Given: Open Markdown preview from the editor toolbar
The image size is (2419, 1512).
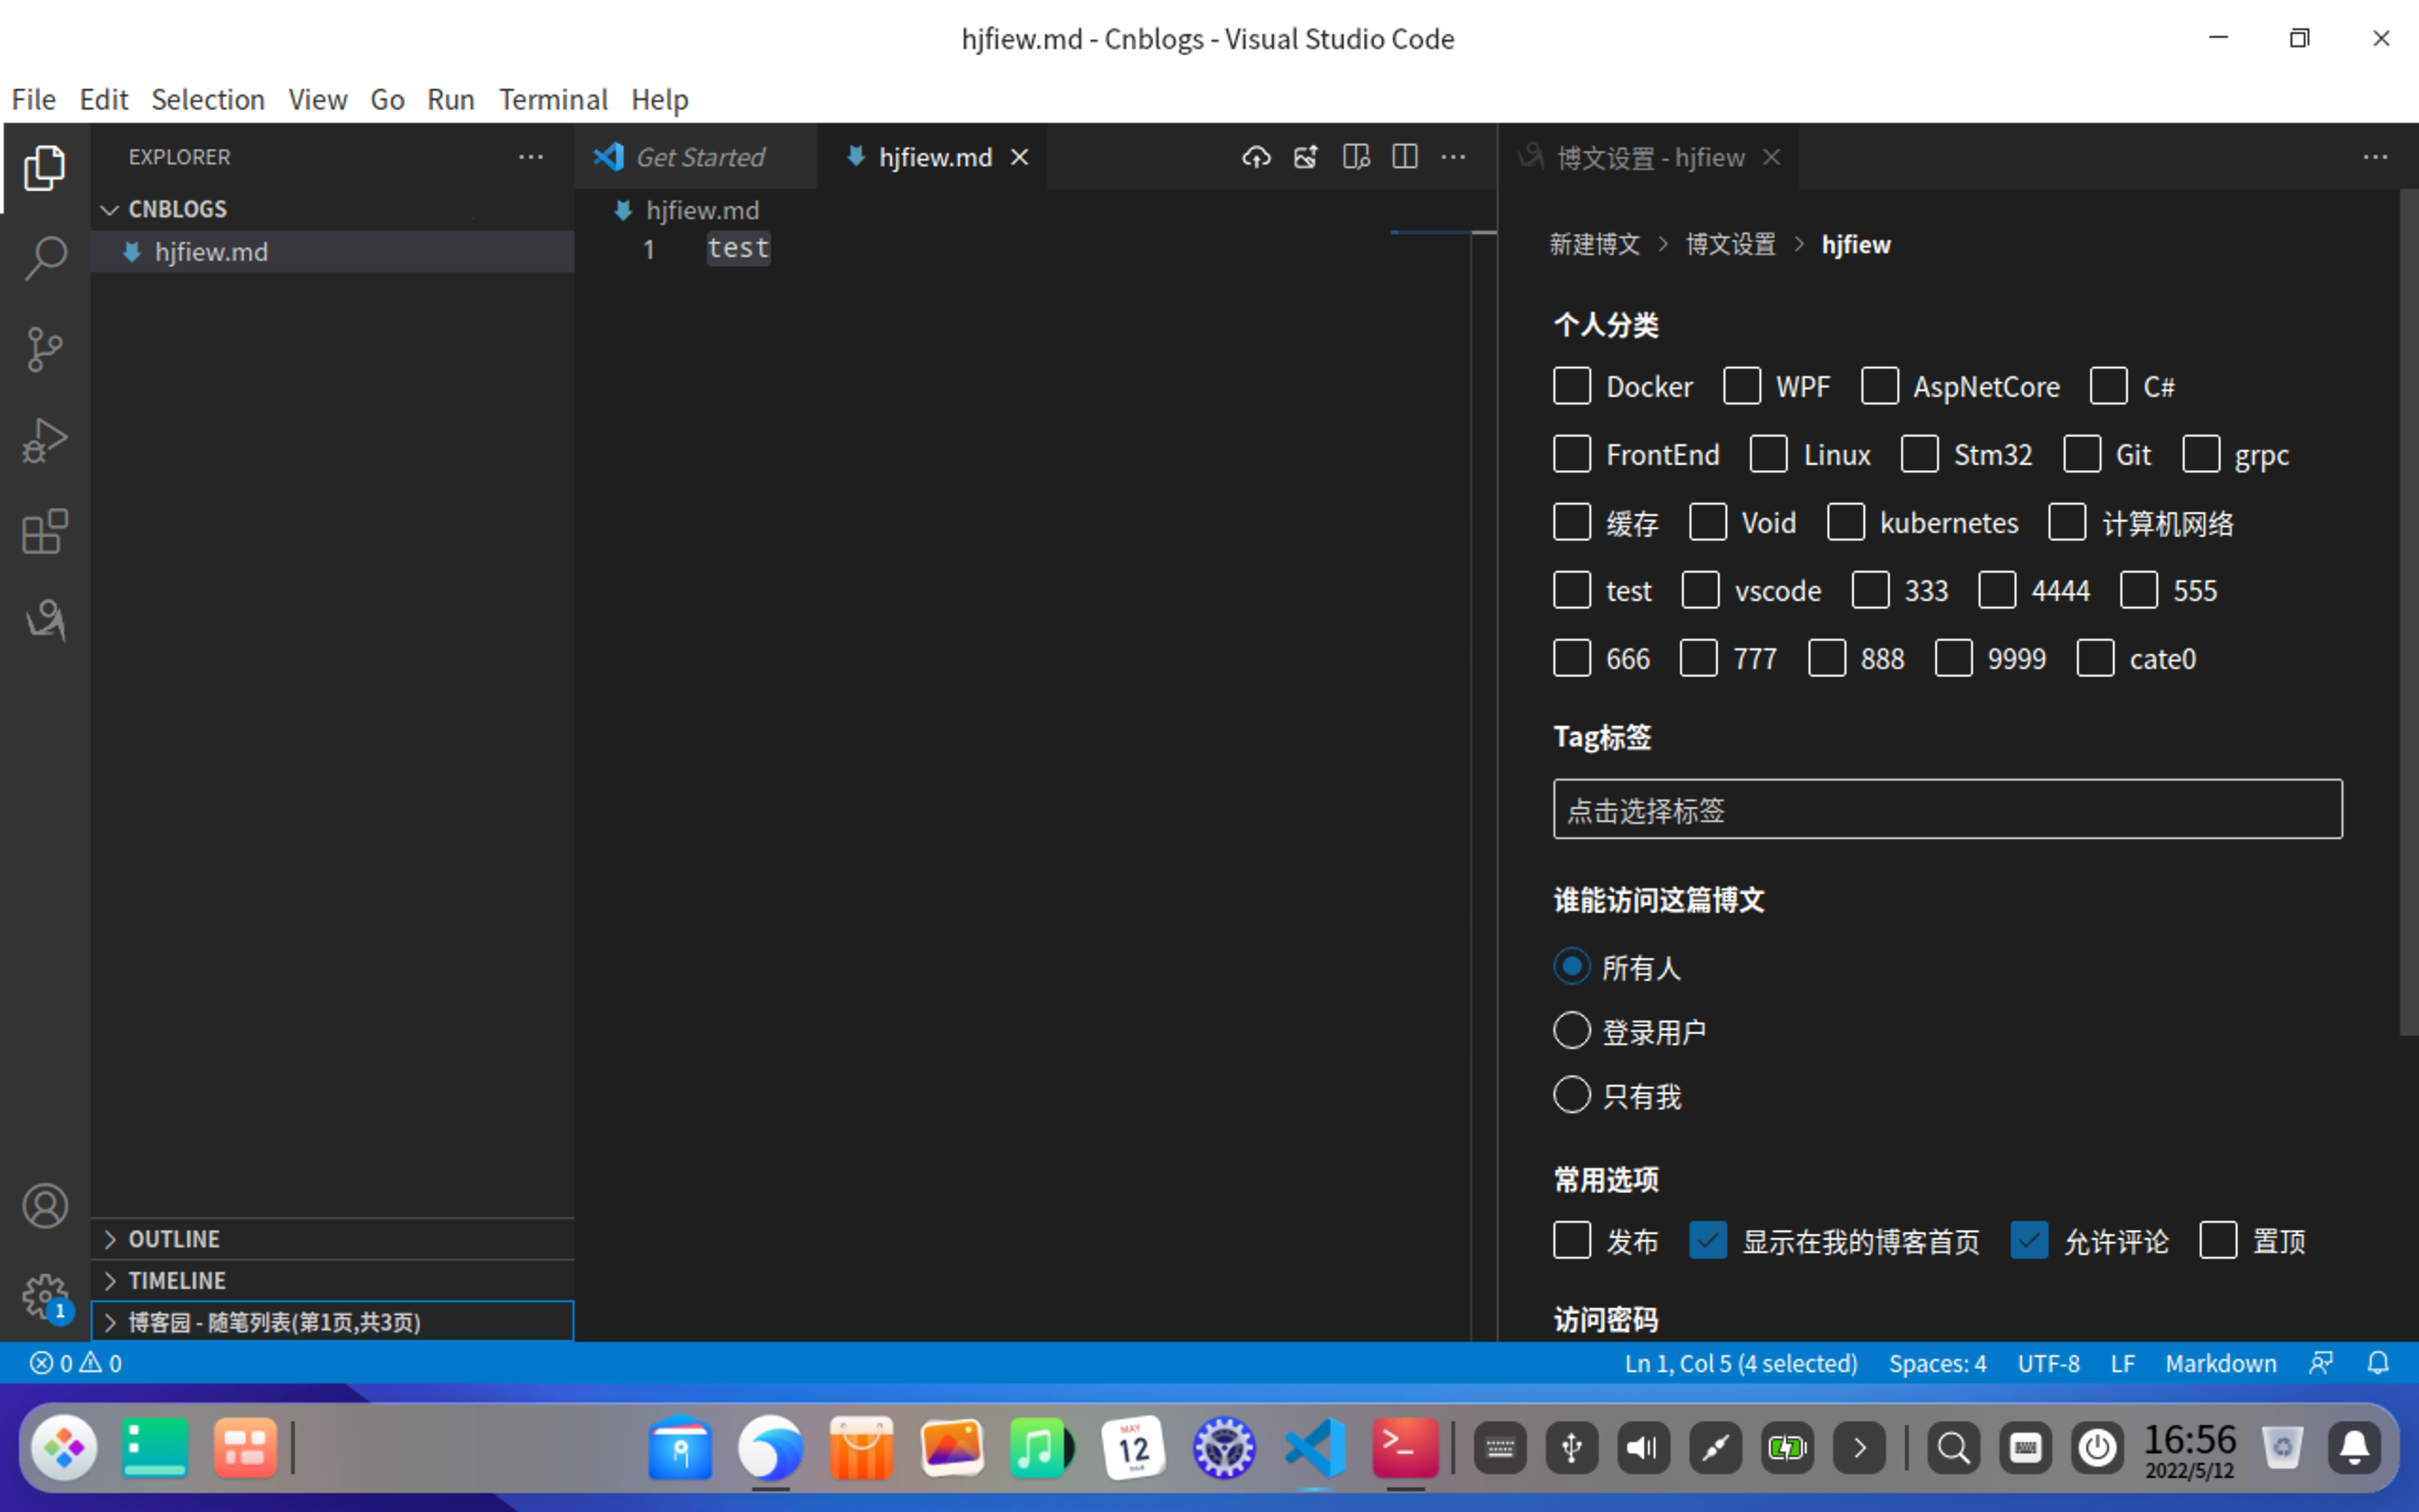Looking at the screenshot, I should (1355, 157).
